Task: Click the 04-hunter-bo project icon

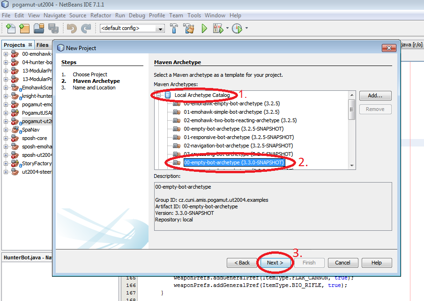Action: pos(15,62)
